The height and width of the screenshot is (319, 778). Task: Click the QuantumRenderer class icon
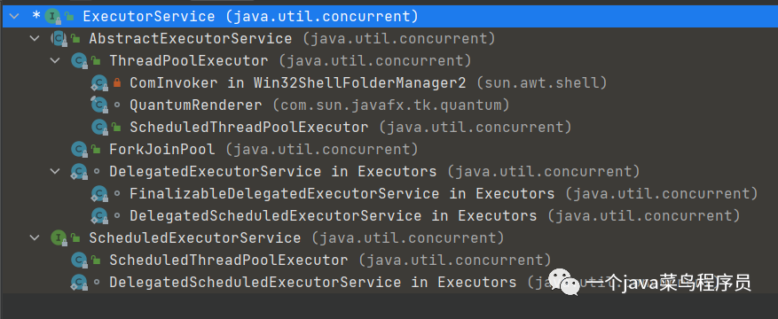coord(99,105)
